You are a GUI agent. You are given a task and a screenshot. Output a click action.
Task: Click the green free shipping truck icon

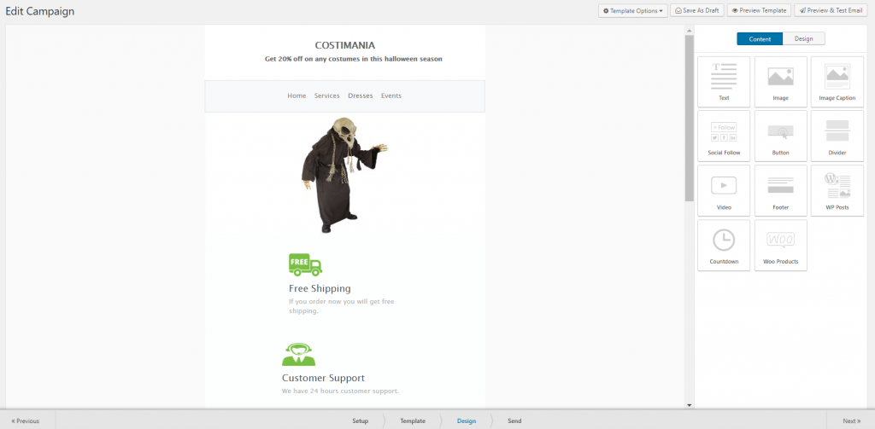click(305, 264)
